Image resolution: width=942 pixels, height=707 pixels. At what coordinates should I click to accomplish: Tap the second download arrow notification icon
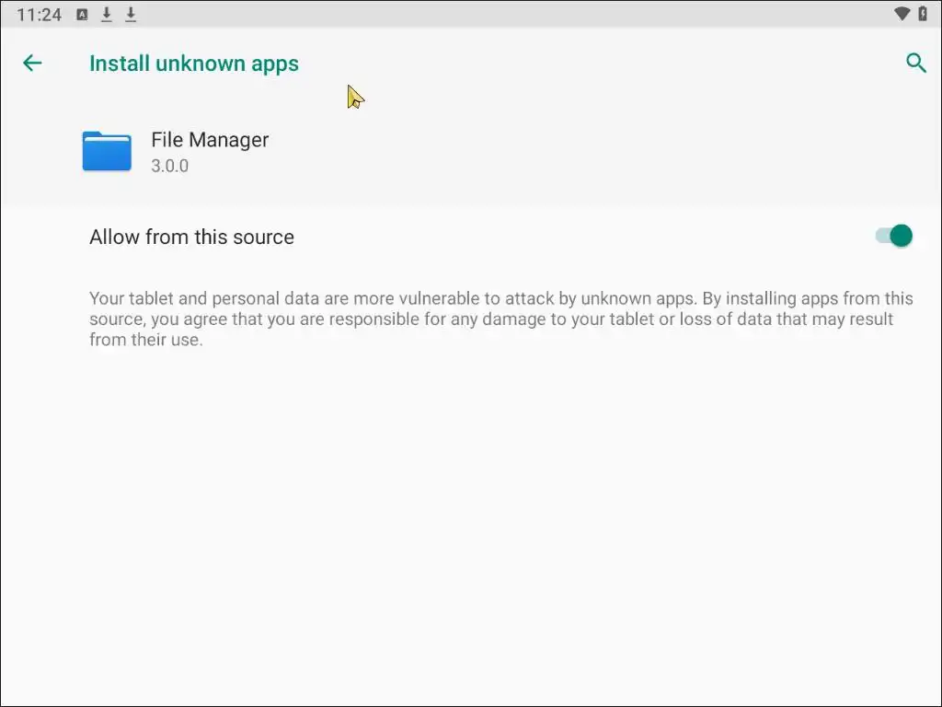(131, 14)
